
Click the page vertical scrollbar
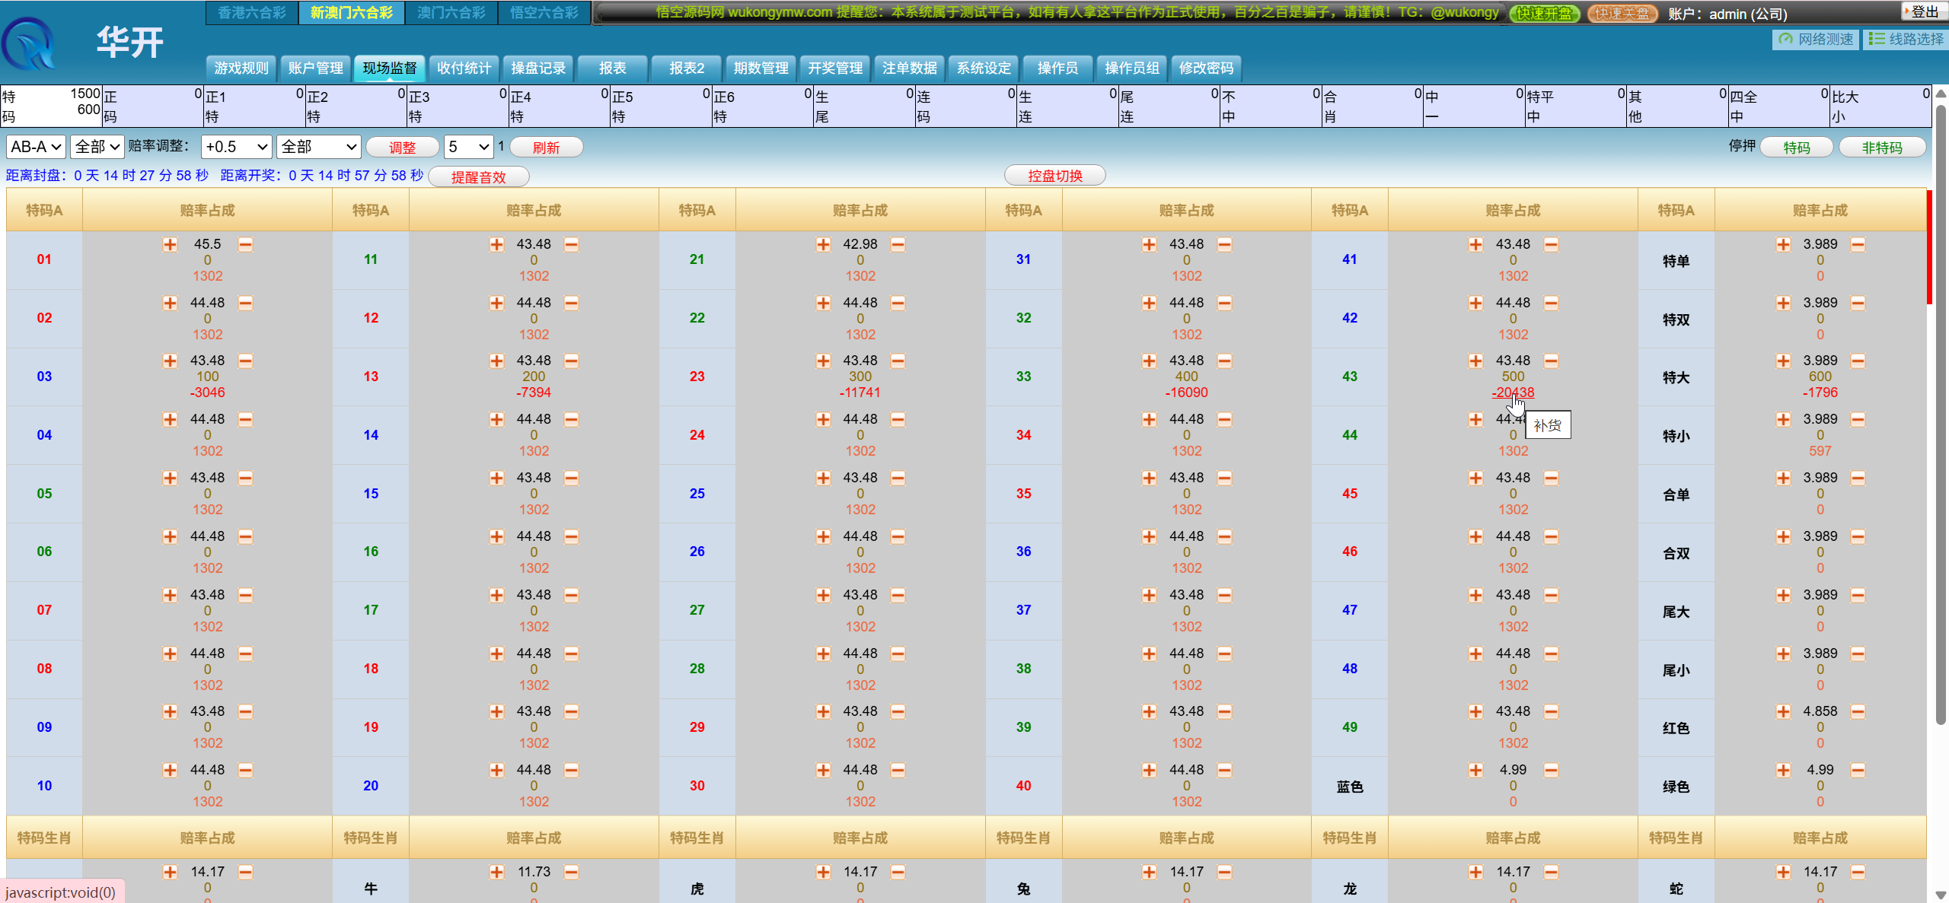[x=1941, y=415]
